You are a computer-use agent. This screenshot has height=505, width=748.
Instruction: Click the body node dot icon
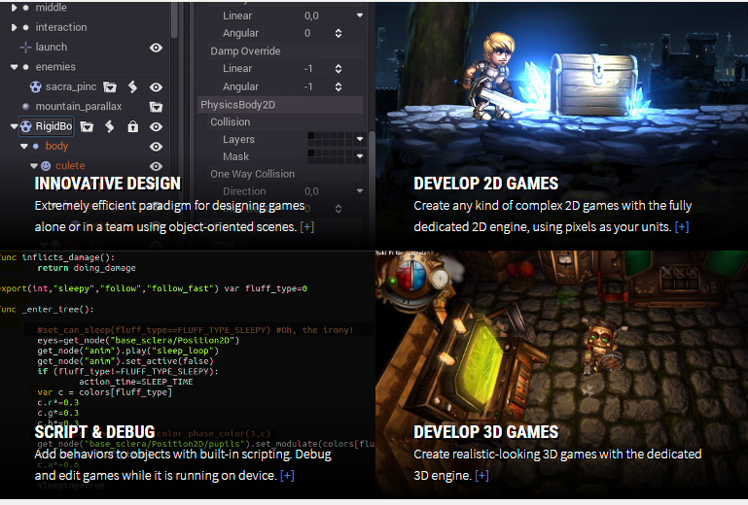click(x=36, y=147)
